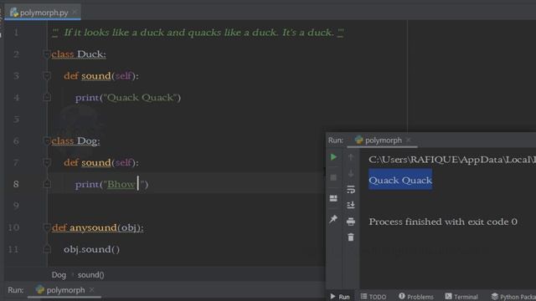Click fold end marker on line 4
Screen dimensions: 536x301
47,98
